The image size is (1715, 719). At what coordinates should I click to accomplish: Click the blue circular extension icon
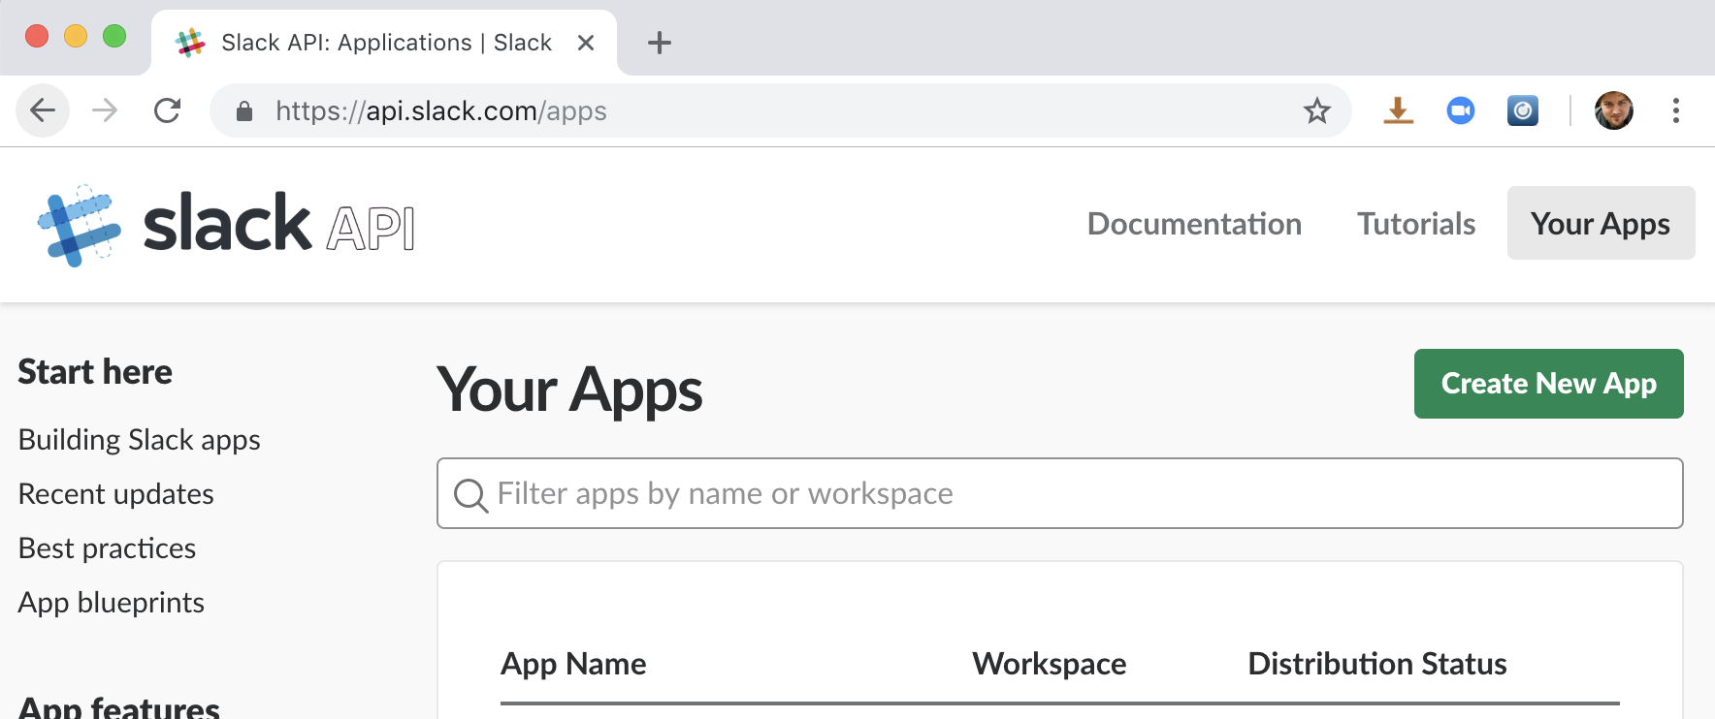coord(1522,111)
